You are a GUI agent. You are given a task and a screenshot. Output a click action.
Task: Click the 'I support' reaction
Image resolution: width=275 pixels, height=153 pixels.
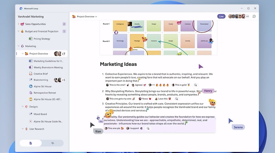pyautogui.click(x=134, y=128)
